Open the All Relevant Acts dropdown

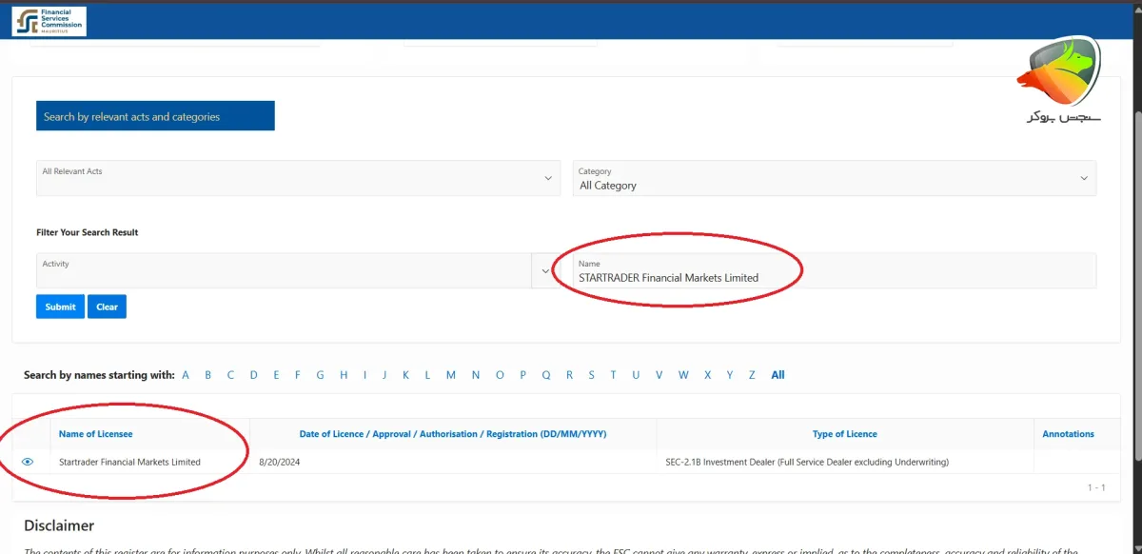pyautogui.click(x=298, y=178)
